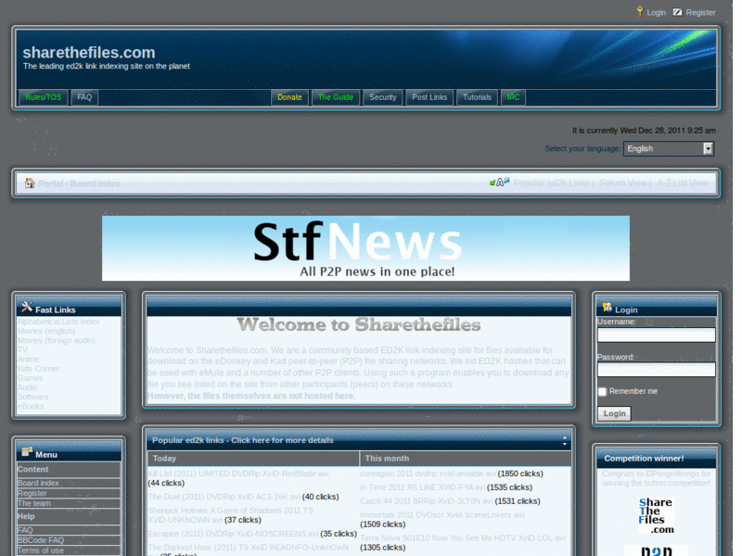Viewport: 742px width, 556px height.
Task: Click the Register link at top right
Action: pyautogui.click(x=701, y=12)
